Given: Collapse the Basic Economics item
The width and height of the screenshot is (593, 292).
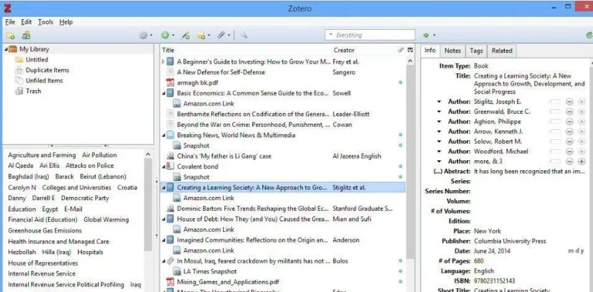Looking at the screenshot, I should point(163,93).
